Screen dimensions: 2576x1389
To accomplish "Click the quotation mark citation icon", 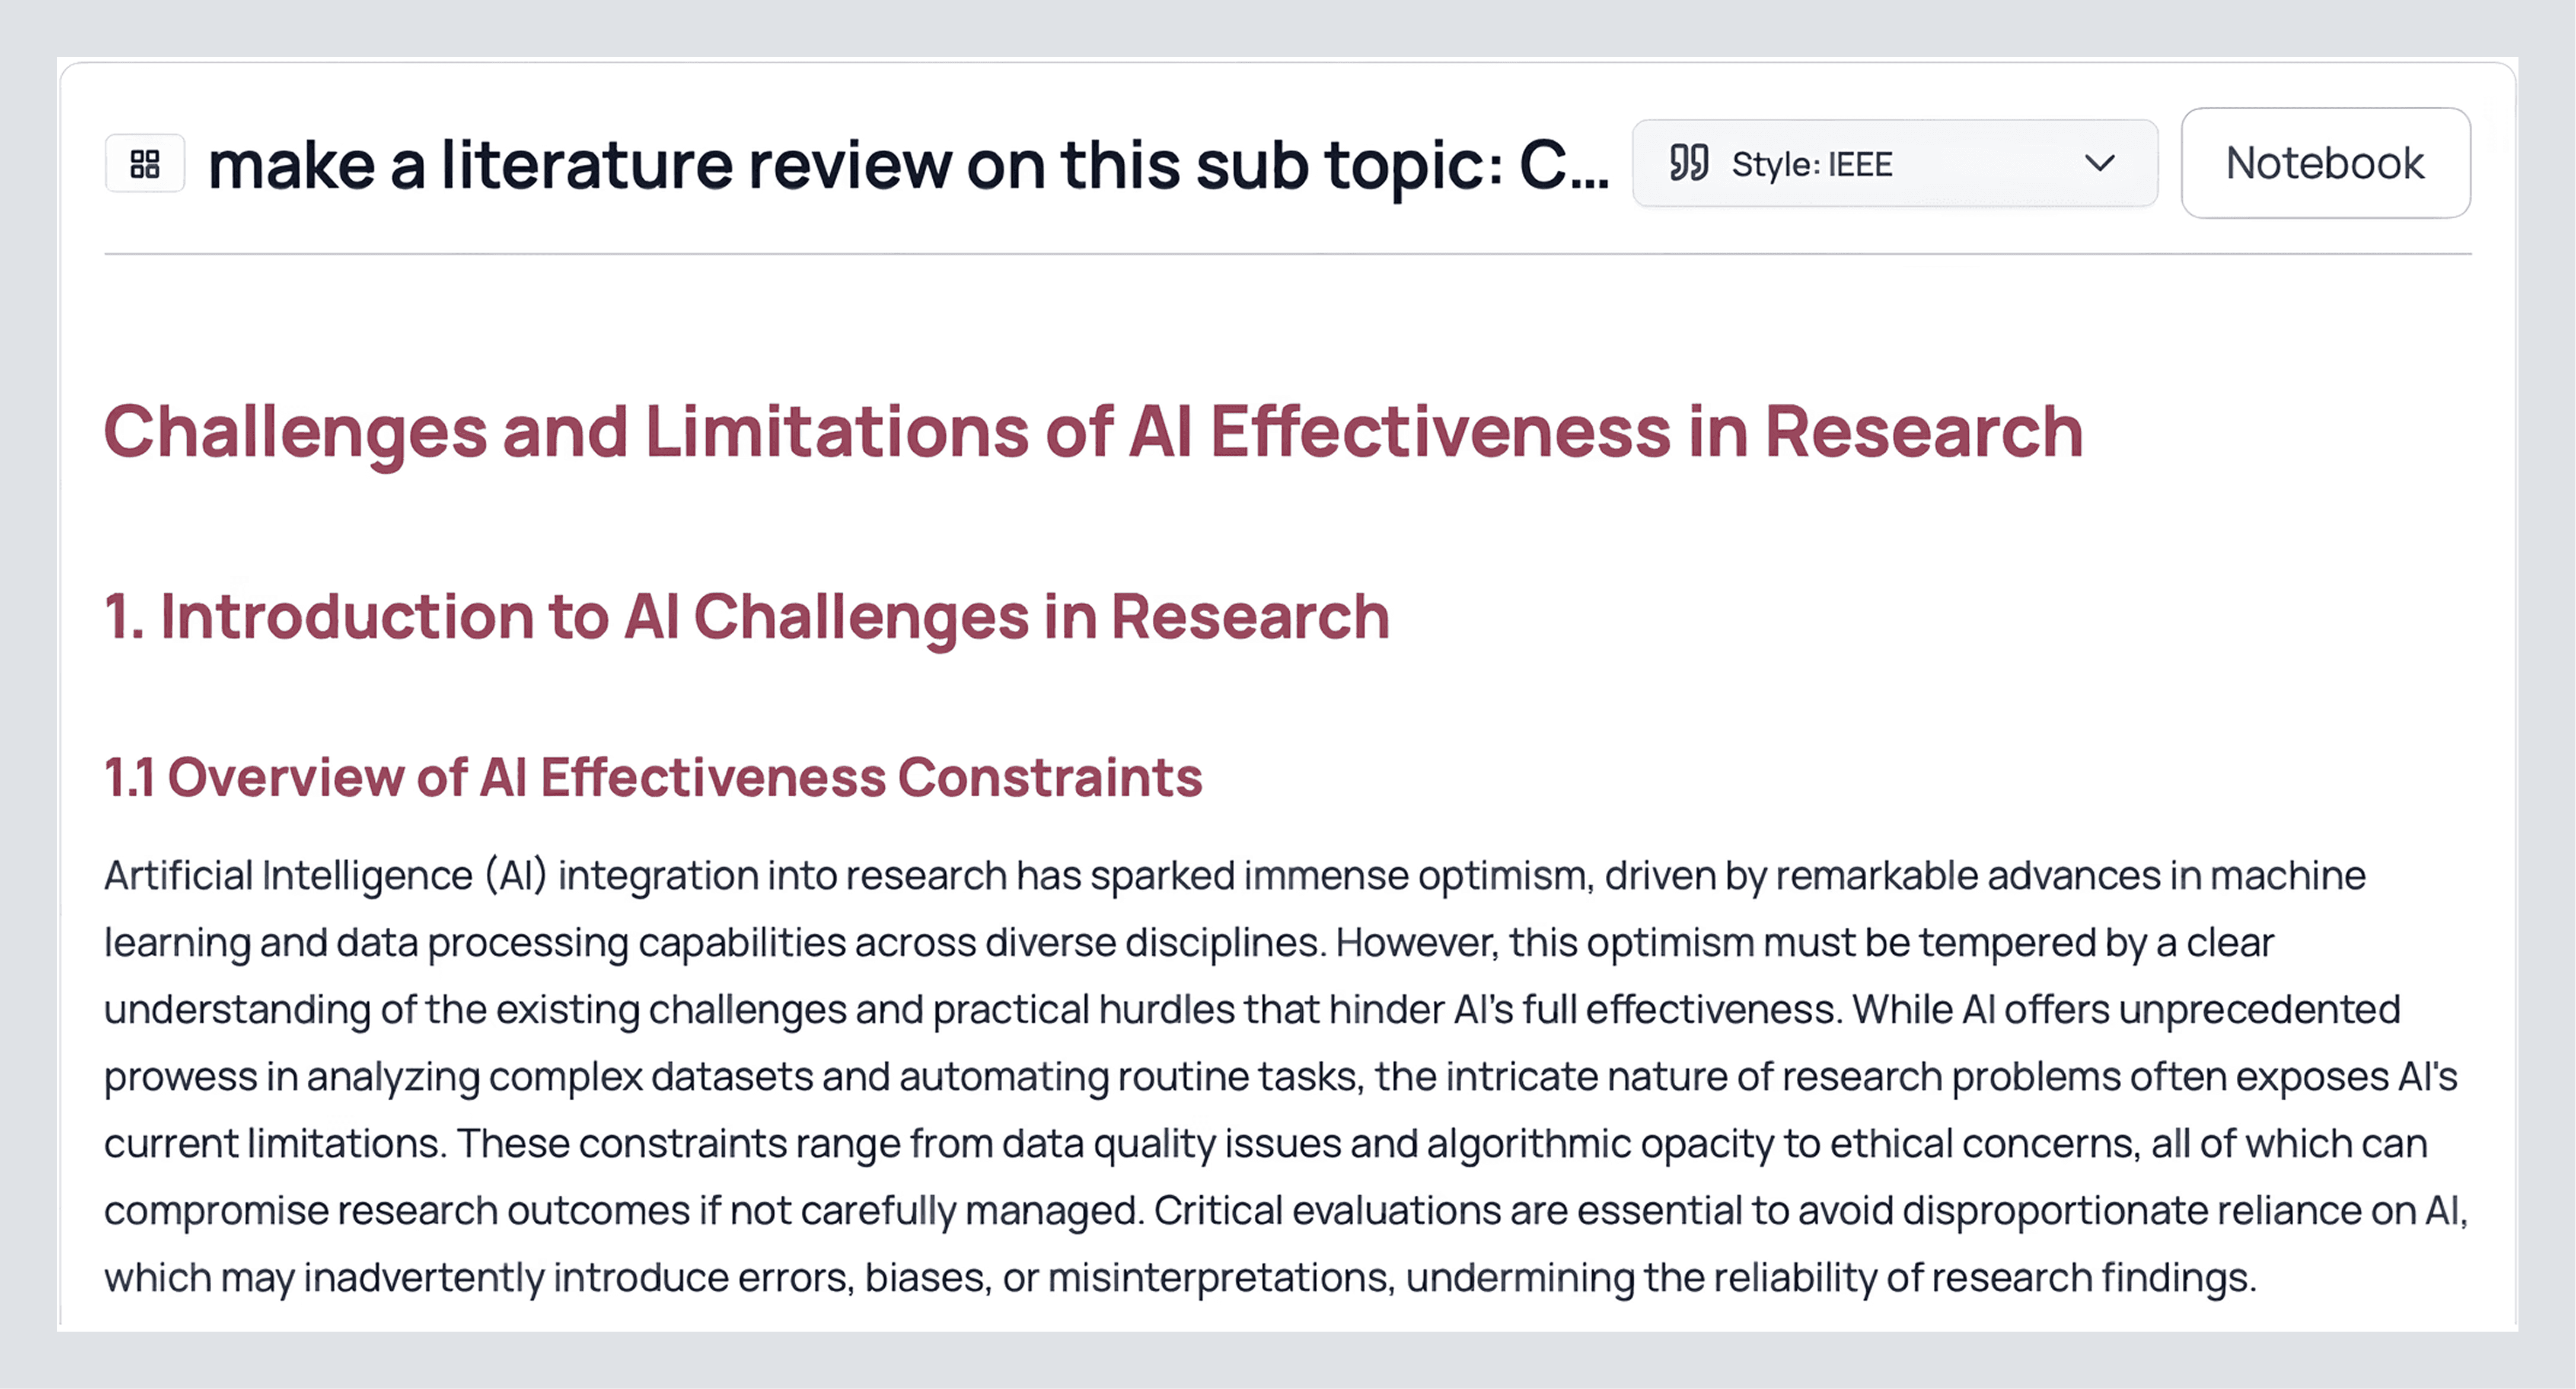I will click(x=1689, y=163).
